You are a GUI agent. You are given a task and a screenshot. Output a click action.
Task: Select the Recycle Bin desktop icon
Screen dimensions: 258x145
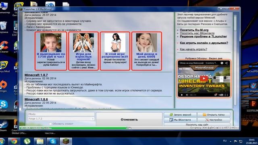(4, 27)
